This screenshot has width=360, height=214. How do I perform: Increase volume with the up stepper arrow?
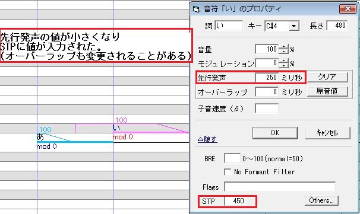point(283,47)
